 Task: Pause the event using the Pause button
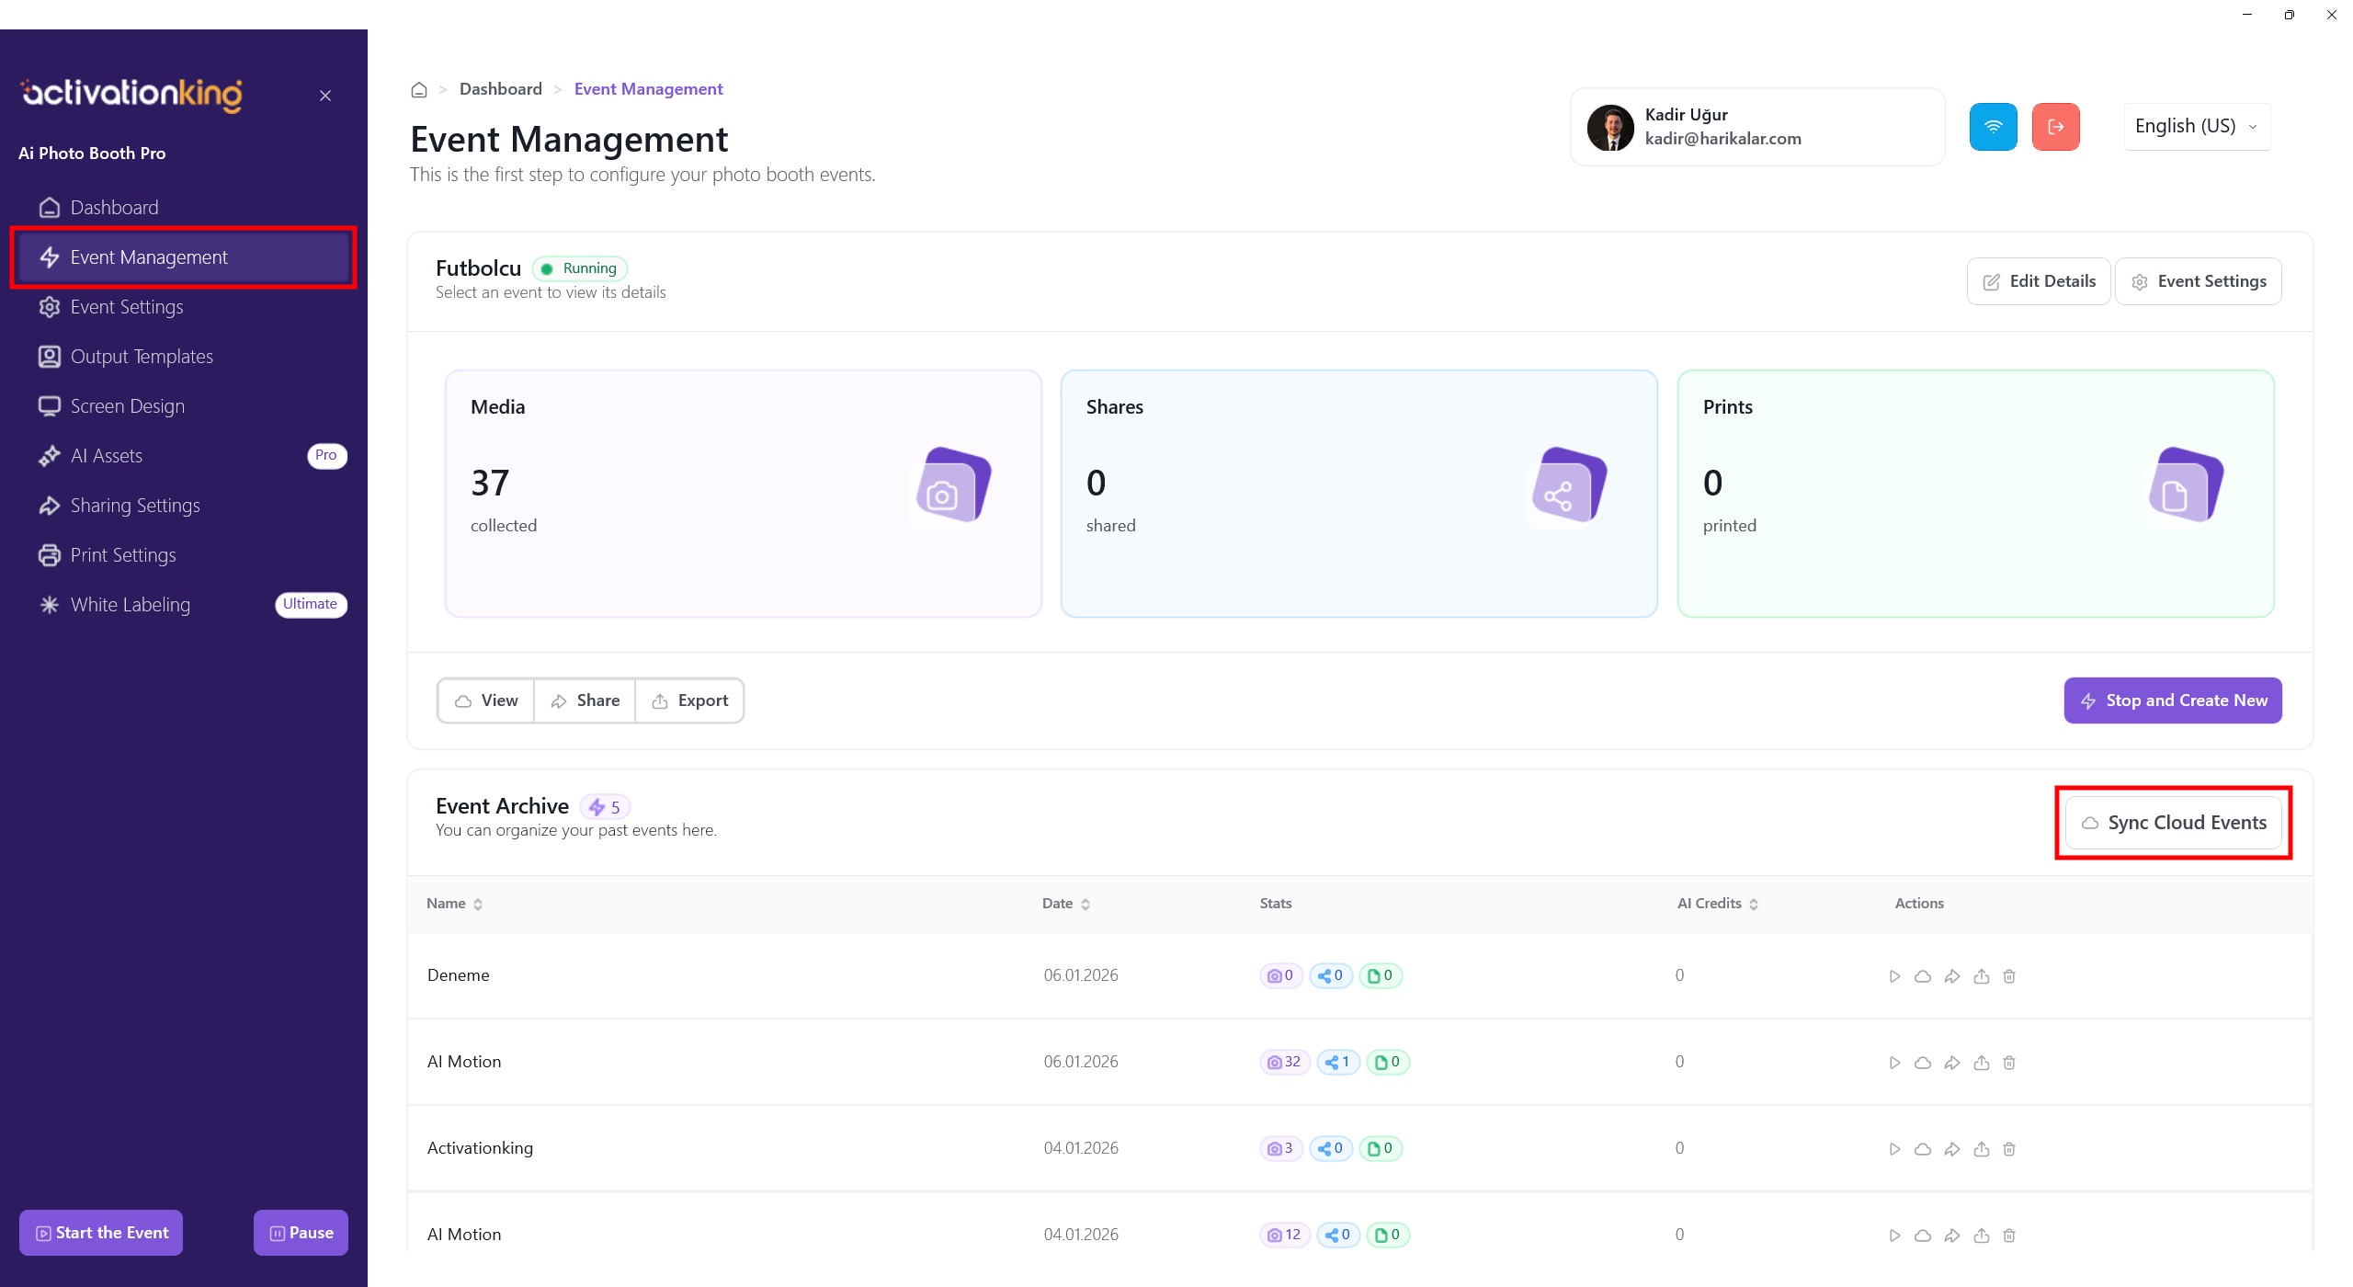pyautogui.click(x=301, y=1233)
